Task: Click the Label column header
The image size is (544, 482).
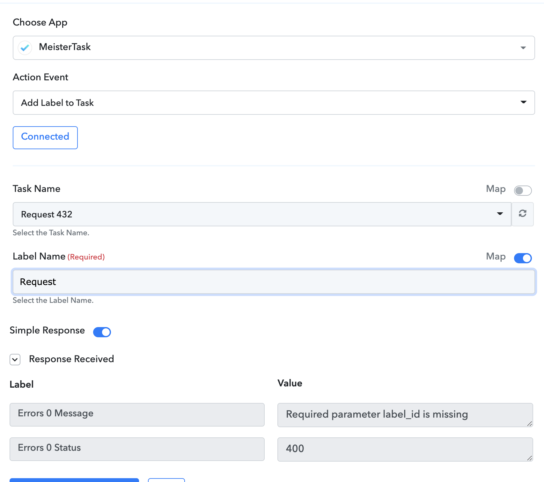Action: tap(22, 384)
